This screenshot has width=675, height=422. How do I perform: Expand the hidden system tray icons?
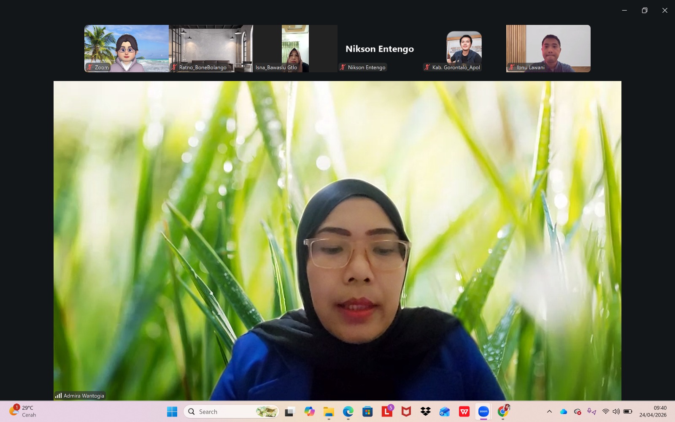[x=549, y=411]
